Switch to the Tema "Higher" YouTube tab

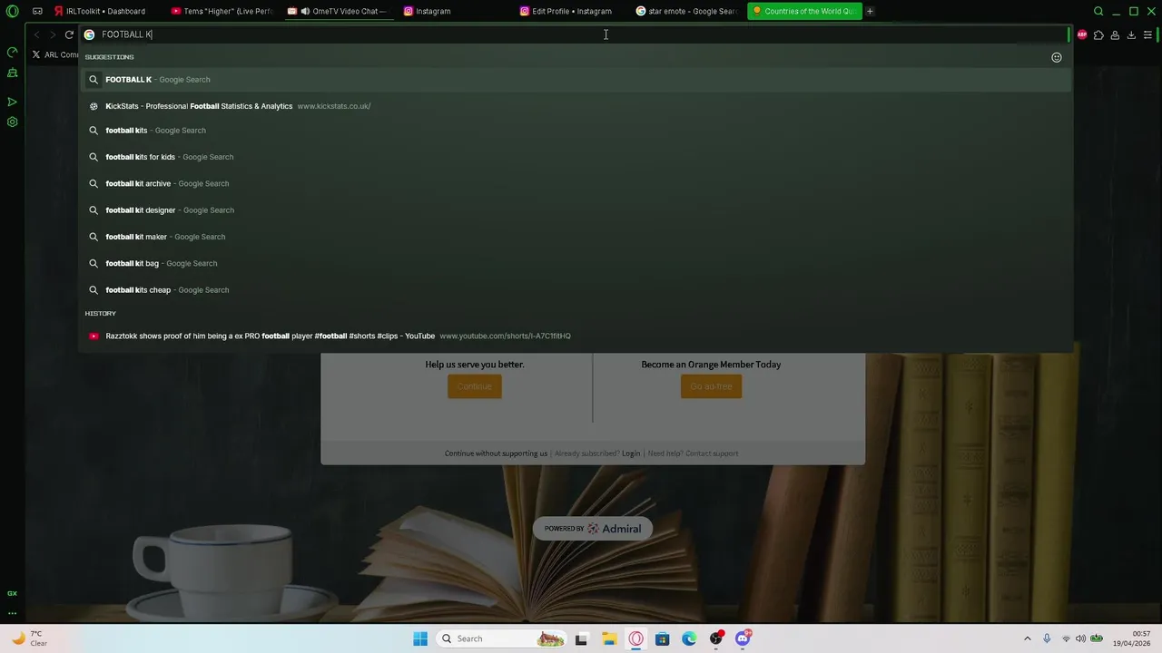(x=223, y=11)
